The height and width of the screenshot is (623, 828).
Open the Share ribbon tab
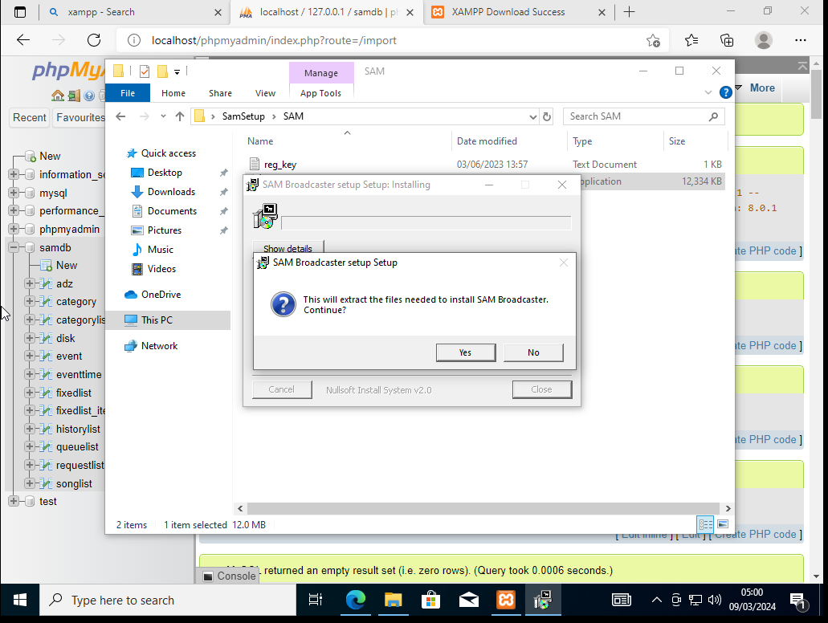(220, 93)
